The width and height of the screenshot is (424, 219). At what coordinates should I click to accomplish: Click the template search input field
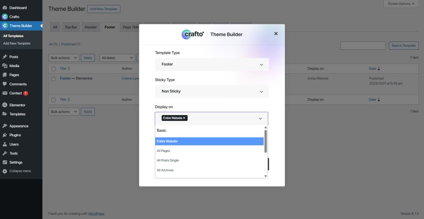point(363,46)
